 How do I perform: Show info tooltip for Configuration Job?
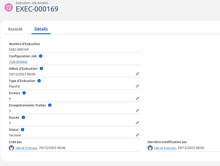(x=41, y=56)
